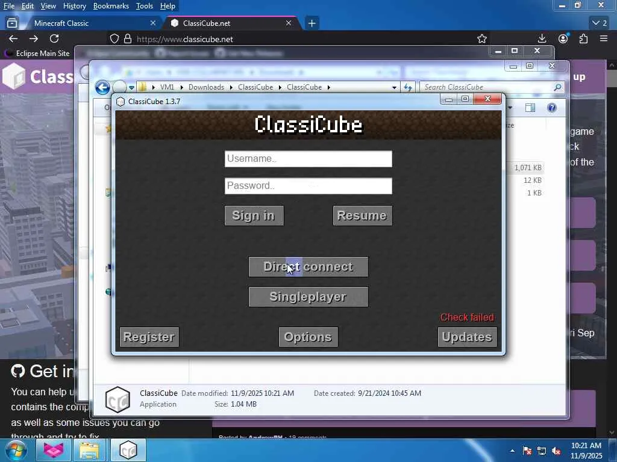This screenshot has height=462, width=617.
Task: Click Downloads in the Explorer breadcrumb
Action: click(206, 87)
